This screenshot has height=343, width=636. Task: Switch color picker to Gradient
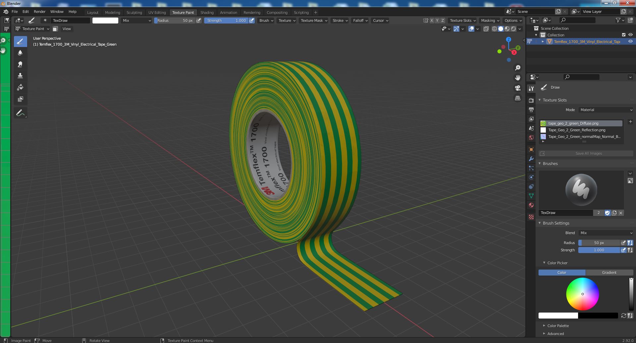pyautogui.click(x=609, y=273)
